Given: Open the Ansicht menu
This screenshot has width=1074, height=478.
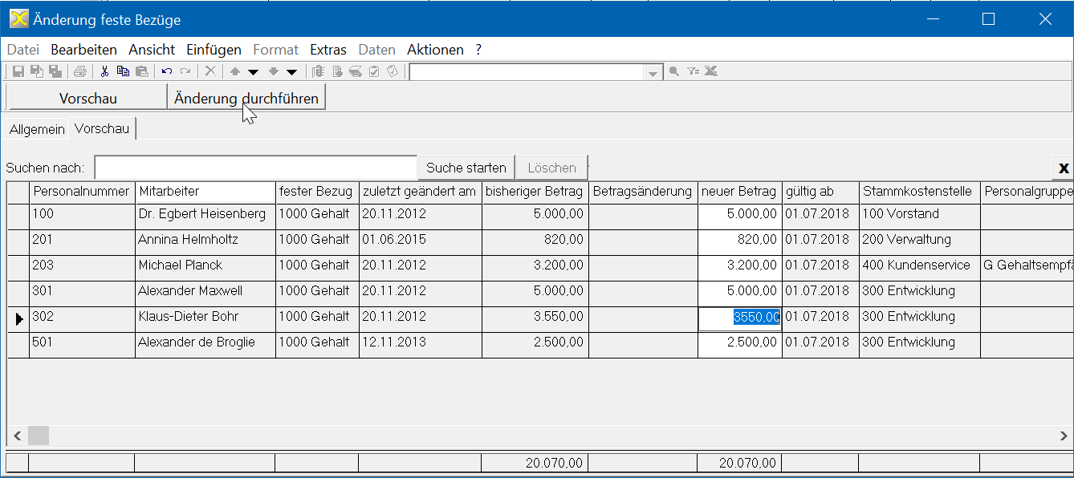Looking at the screenshot, I should click(152, 50).
